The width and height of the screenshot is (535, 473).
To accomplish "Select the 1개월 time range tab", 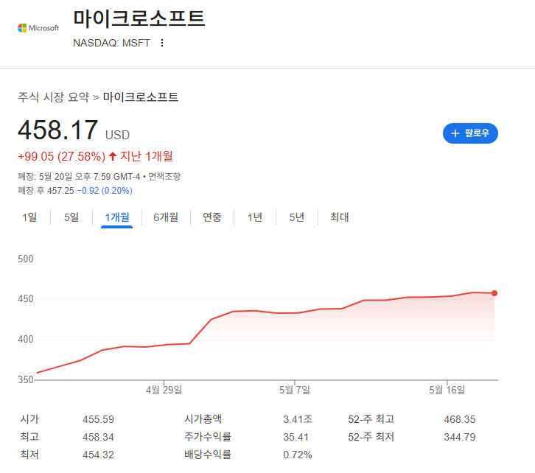I will (116, 217).
